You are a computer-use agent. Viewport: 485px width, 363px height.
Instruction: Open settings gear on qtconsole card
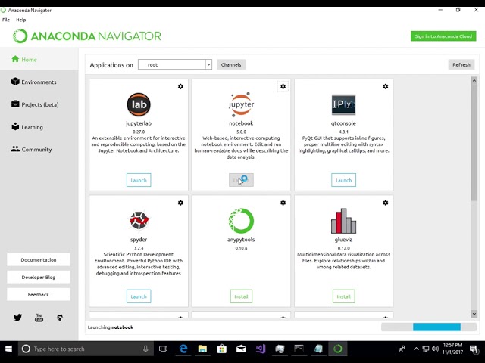386,86
